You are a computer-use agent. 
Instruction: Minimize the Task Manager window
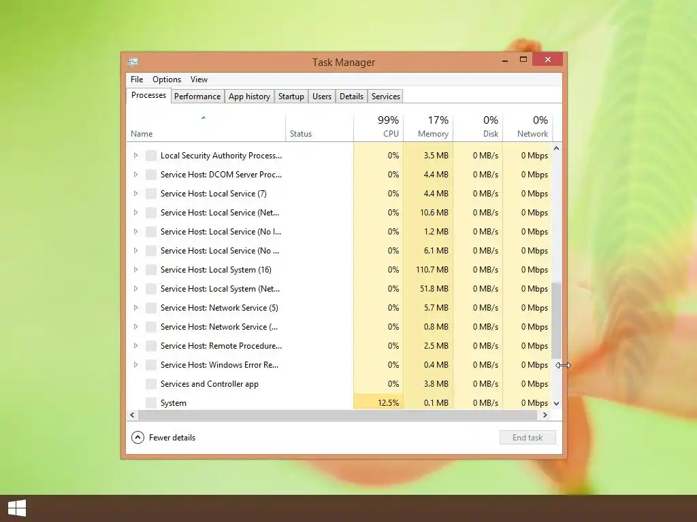[505, 60]
